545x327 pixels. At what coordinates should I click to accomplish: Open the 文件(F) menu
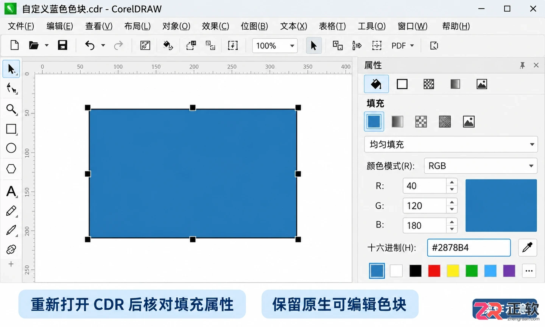[x=21, y=26]
